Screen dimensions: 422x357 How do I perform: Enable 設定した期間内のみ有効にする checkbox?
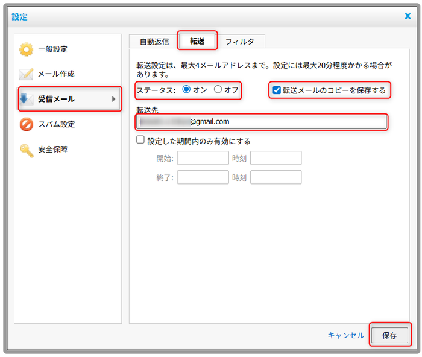click(x=140, y=140)
